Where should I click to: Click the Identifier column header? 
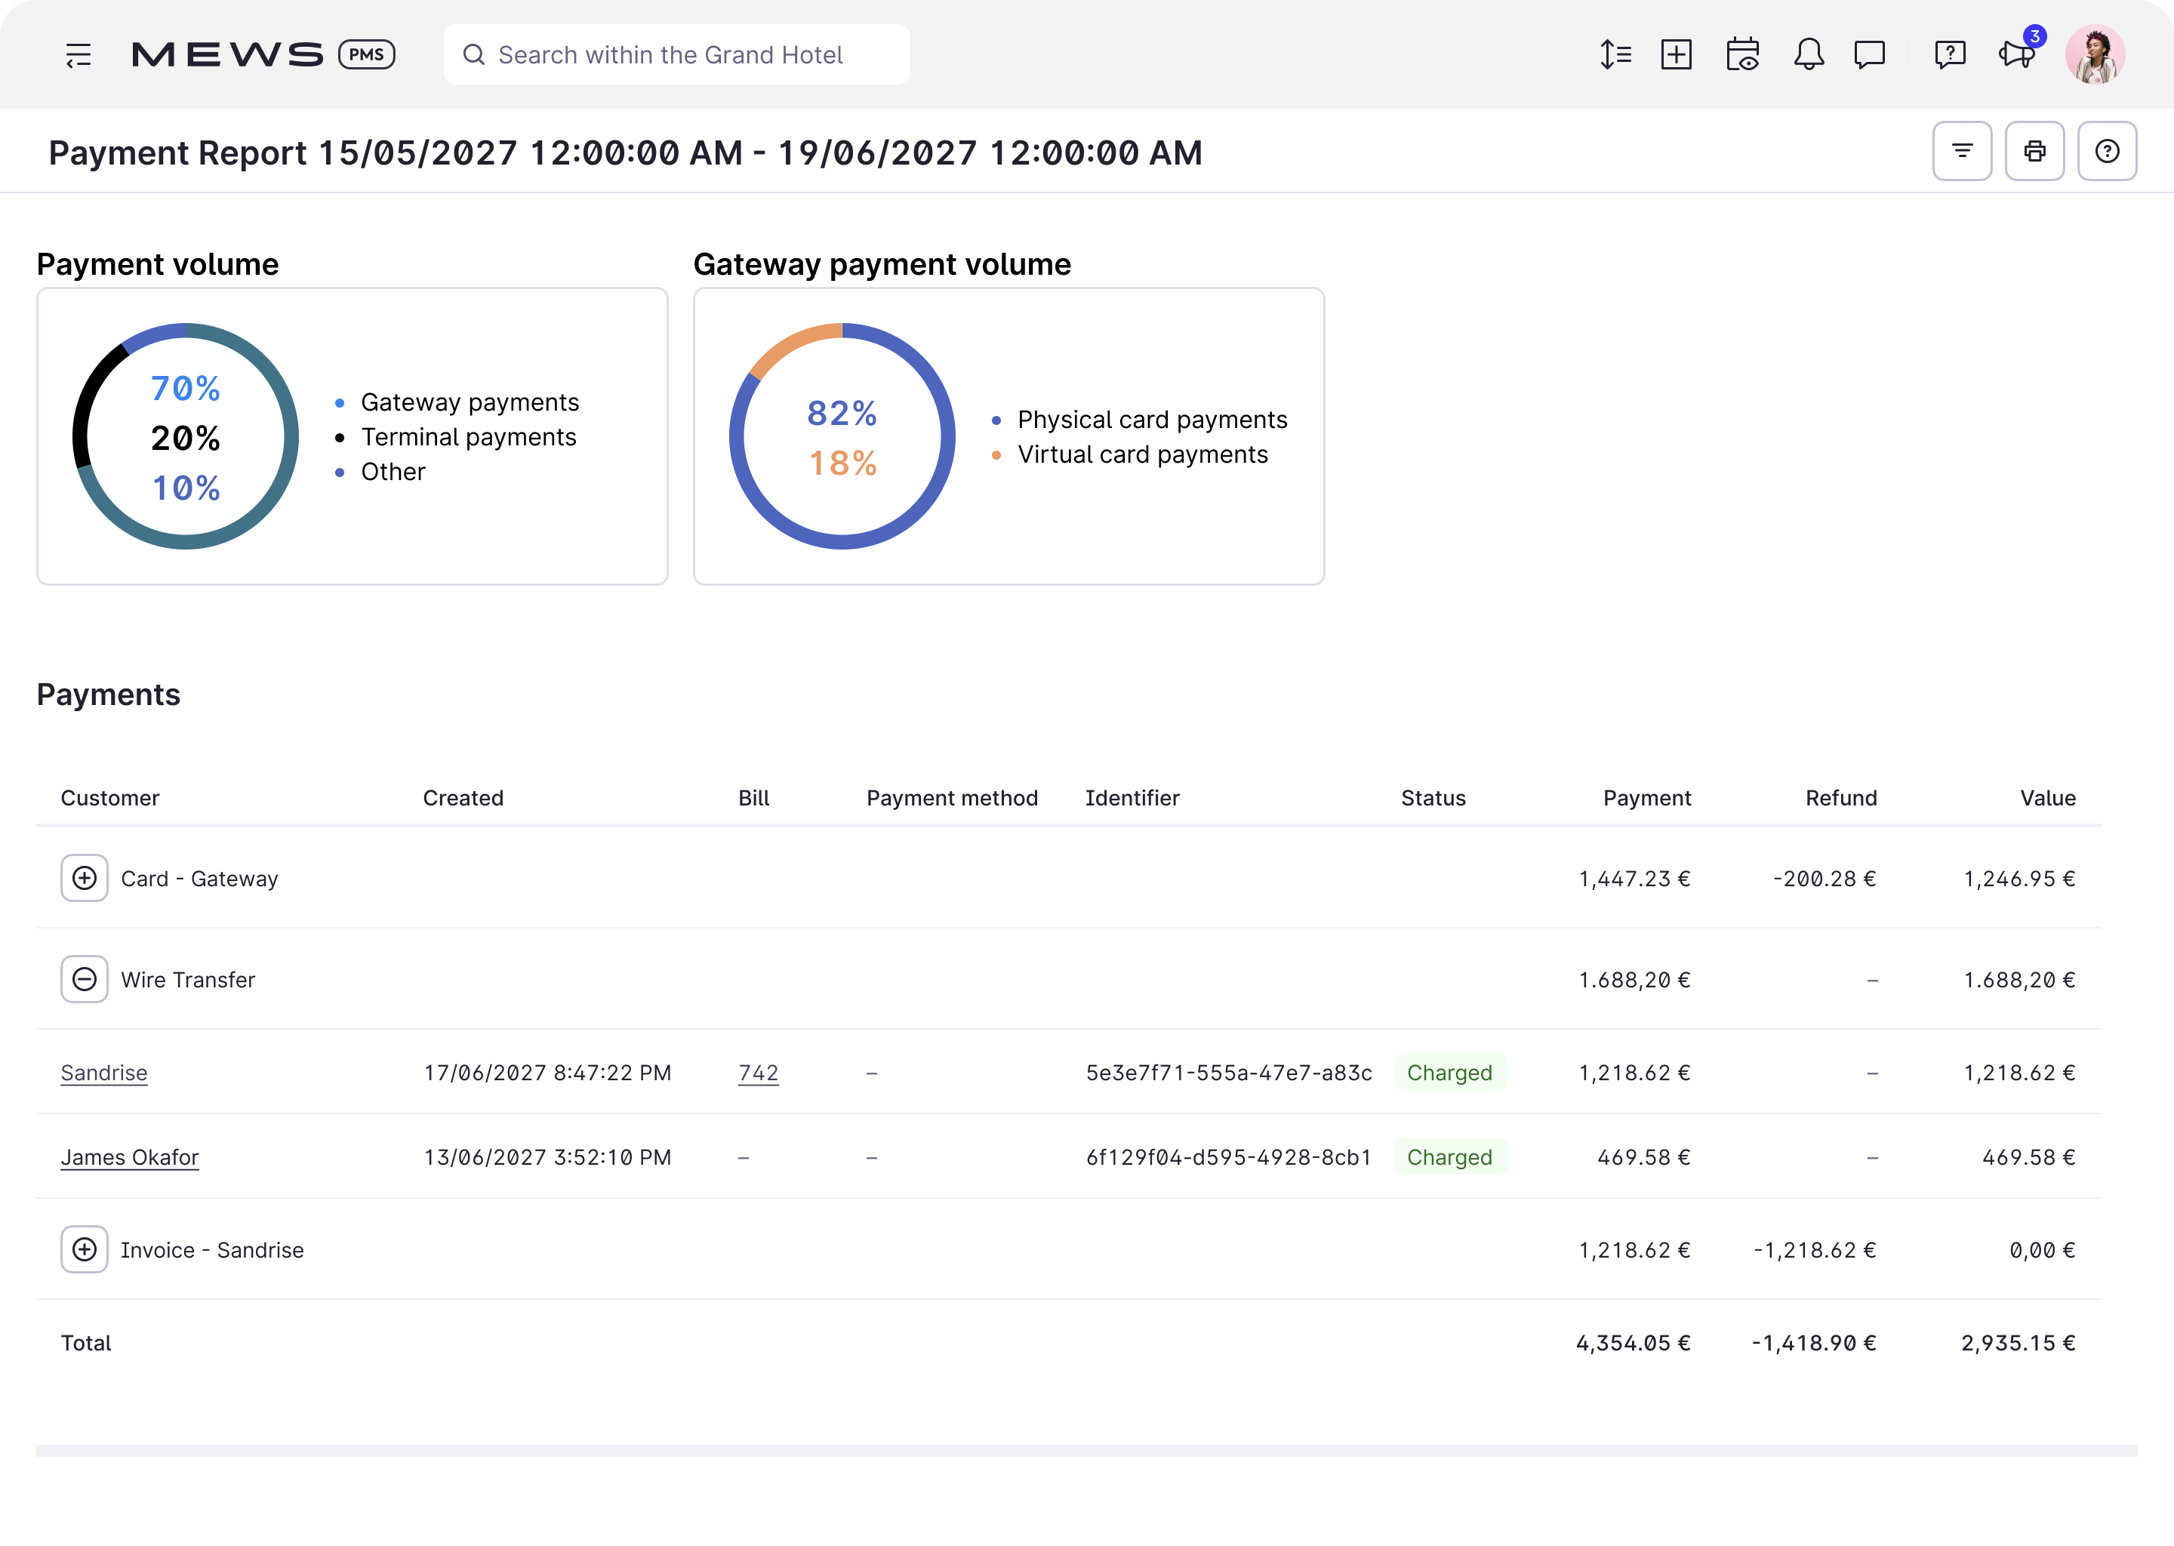(1132, 798)
